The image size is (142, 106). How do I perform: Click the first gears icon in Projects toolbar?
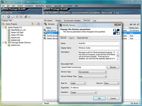[17, 17]
